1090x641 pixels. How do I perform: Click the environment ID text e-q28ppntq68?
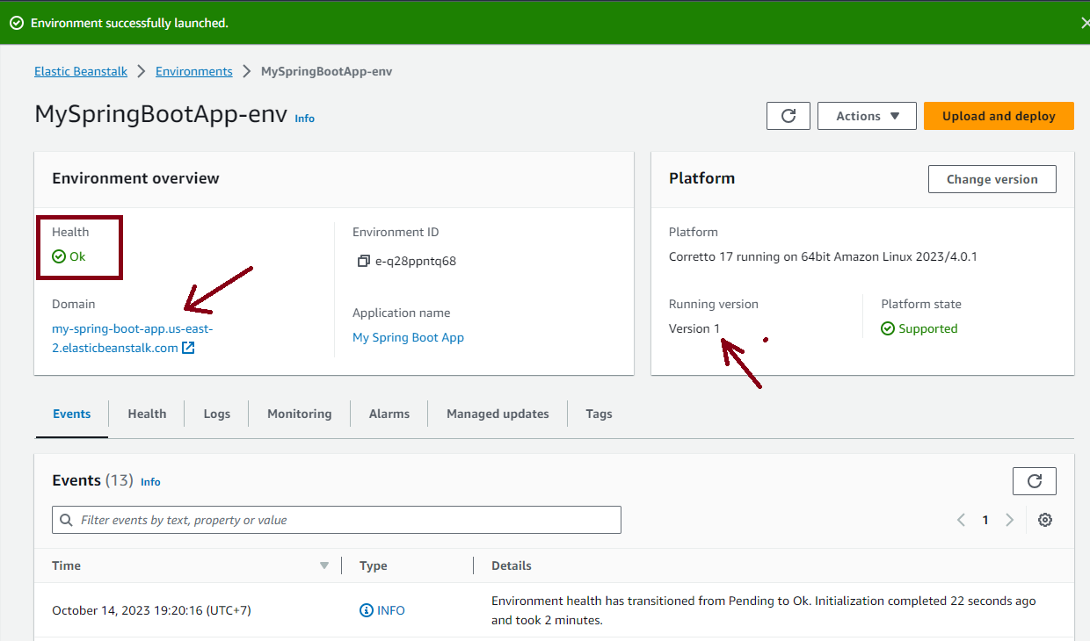coord(416,261)
